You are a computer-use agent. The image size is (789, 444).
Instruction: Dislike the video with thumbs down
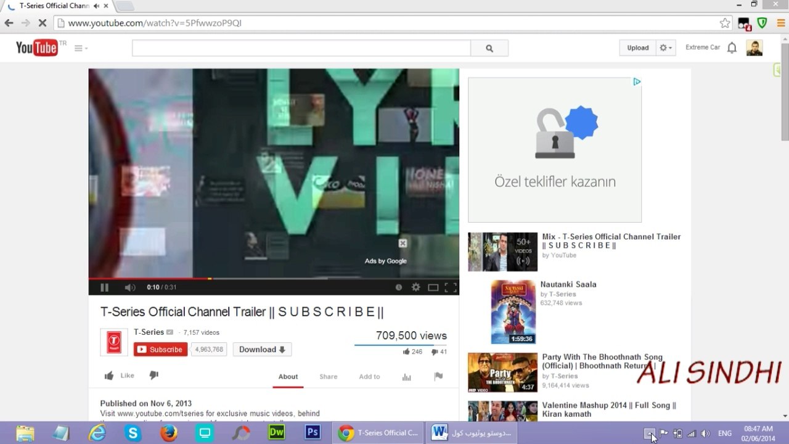(x=154, y=376)
